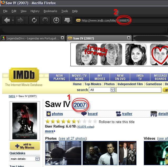The image size is (168, 167).
Task: Open the History menu
Action: click(35, 11)
